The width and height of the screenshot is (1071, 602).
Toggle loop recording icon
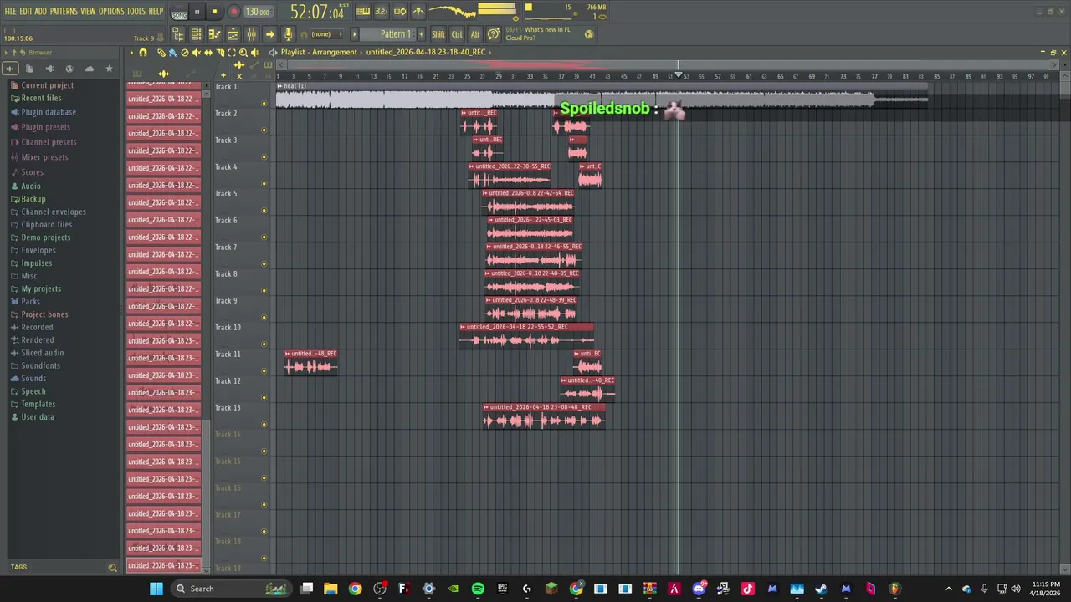point(399,11)
